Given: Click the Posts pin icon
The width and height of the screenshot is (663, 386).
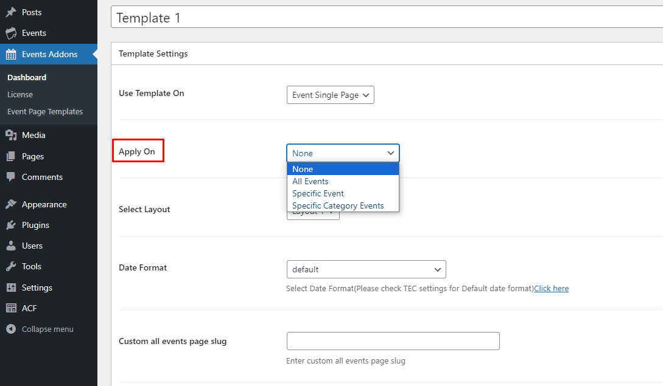Looking at the screenshot, I should [x=11, y=12].
